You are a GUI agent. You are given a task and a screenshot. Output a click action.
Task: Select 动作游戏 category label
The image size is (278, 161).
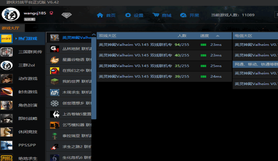point(28,78)
